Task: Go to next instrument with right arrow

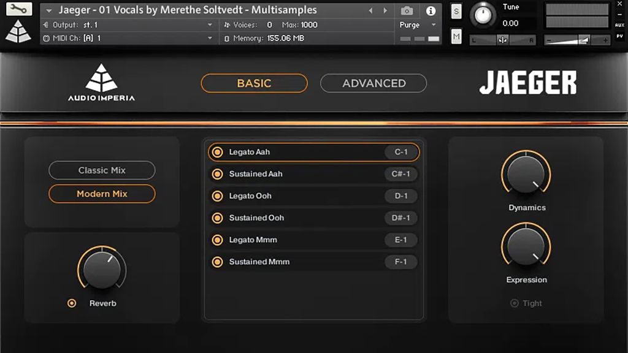Action: tap(385, 11)
